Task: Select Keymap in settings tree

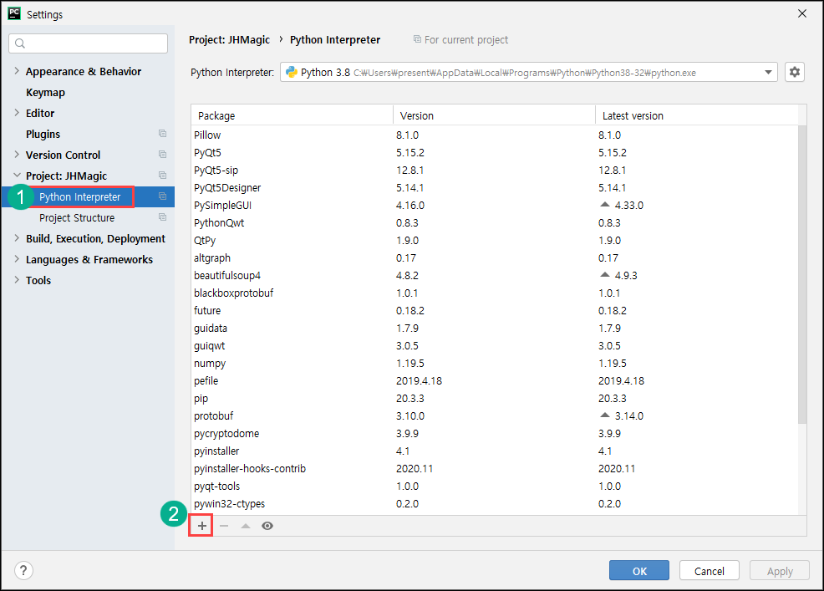Action: point(46,93)
